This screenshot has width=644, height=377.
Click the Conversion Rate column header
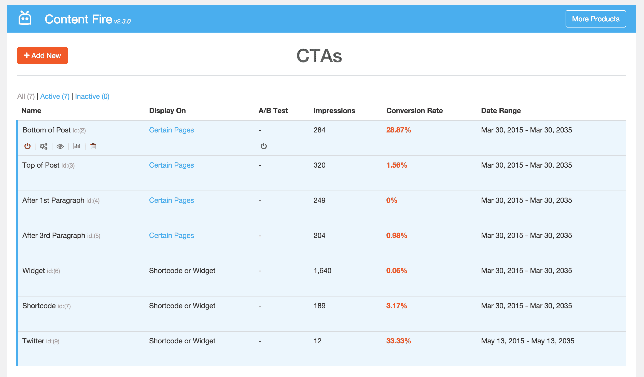(x=414, y=111)
